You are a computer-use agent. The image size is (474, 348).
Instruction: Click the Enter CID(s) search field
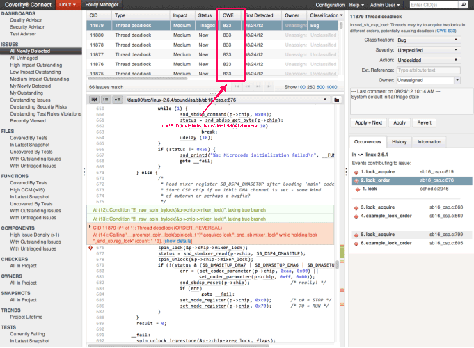click(434, 5)
